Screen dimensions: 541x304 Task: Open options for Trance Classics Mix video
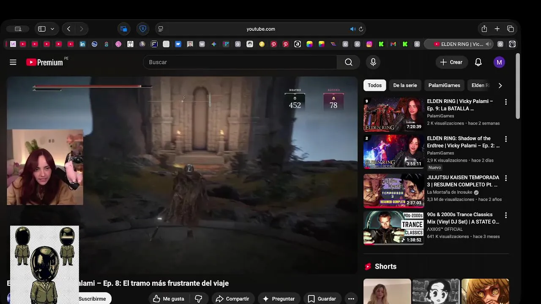tap(505, 215)
